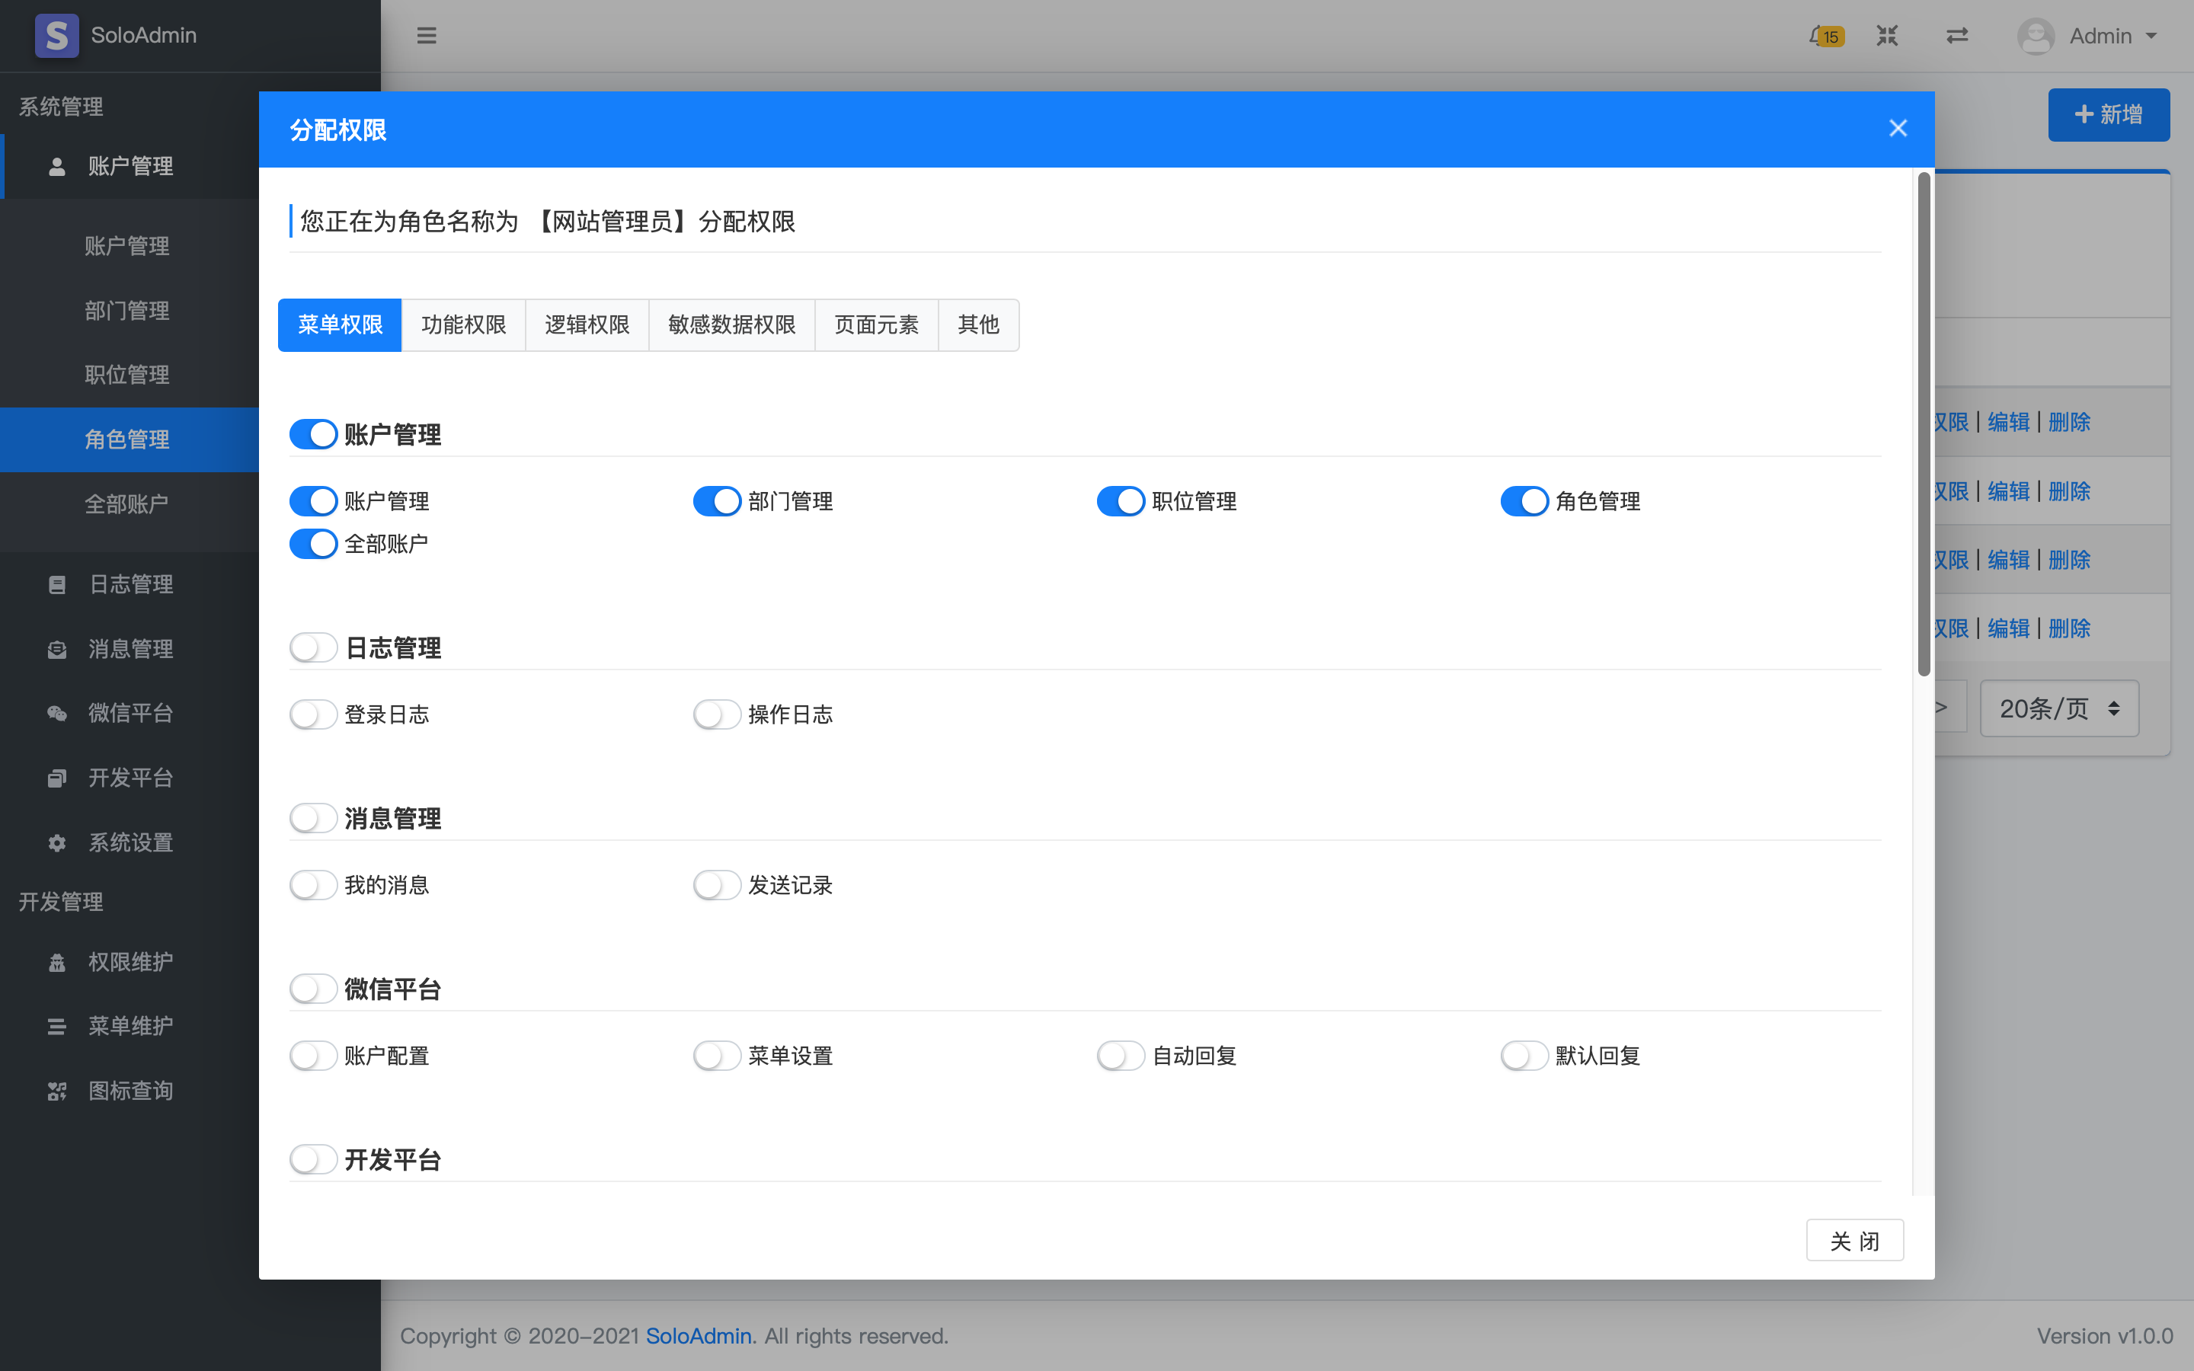Disable the 角色管理 switch
2194x1371 pixels.
click(x=1524, y=500)
